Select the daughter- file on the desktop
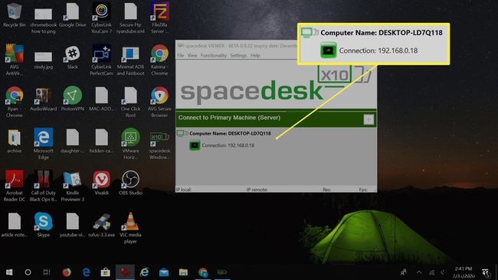This screenshot has width=498, height=280. 73,141
